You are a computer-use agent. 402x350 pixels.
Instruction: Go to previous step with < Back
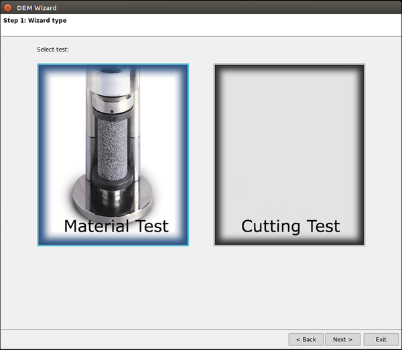tap(306, 339)
